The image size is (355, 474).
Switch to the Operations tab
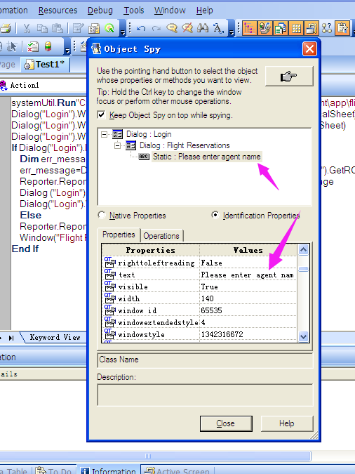(x=161, y=236)
